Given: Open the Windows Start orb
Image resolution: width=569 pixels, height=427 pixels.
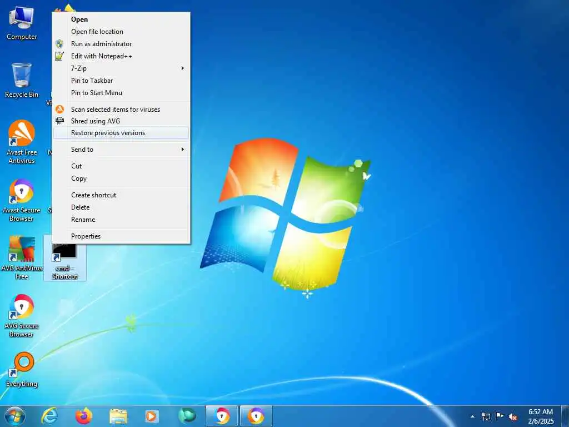Looking at the screenshot, I should (14, 416).
